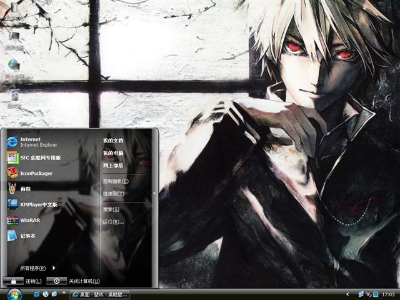Select the topmost 我的文档 desktop icon
This screenshot has height=300, width=400.
point(14,11)
